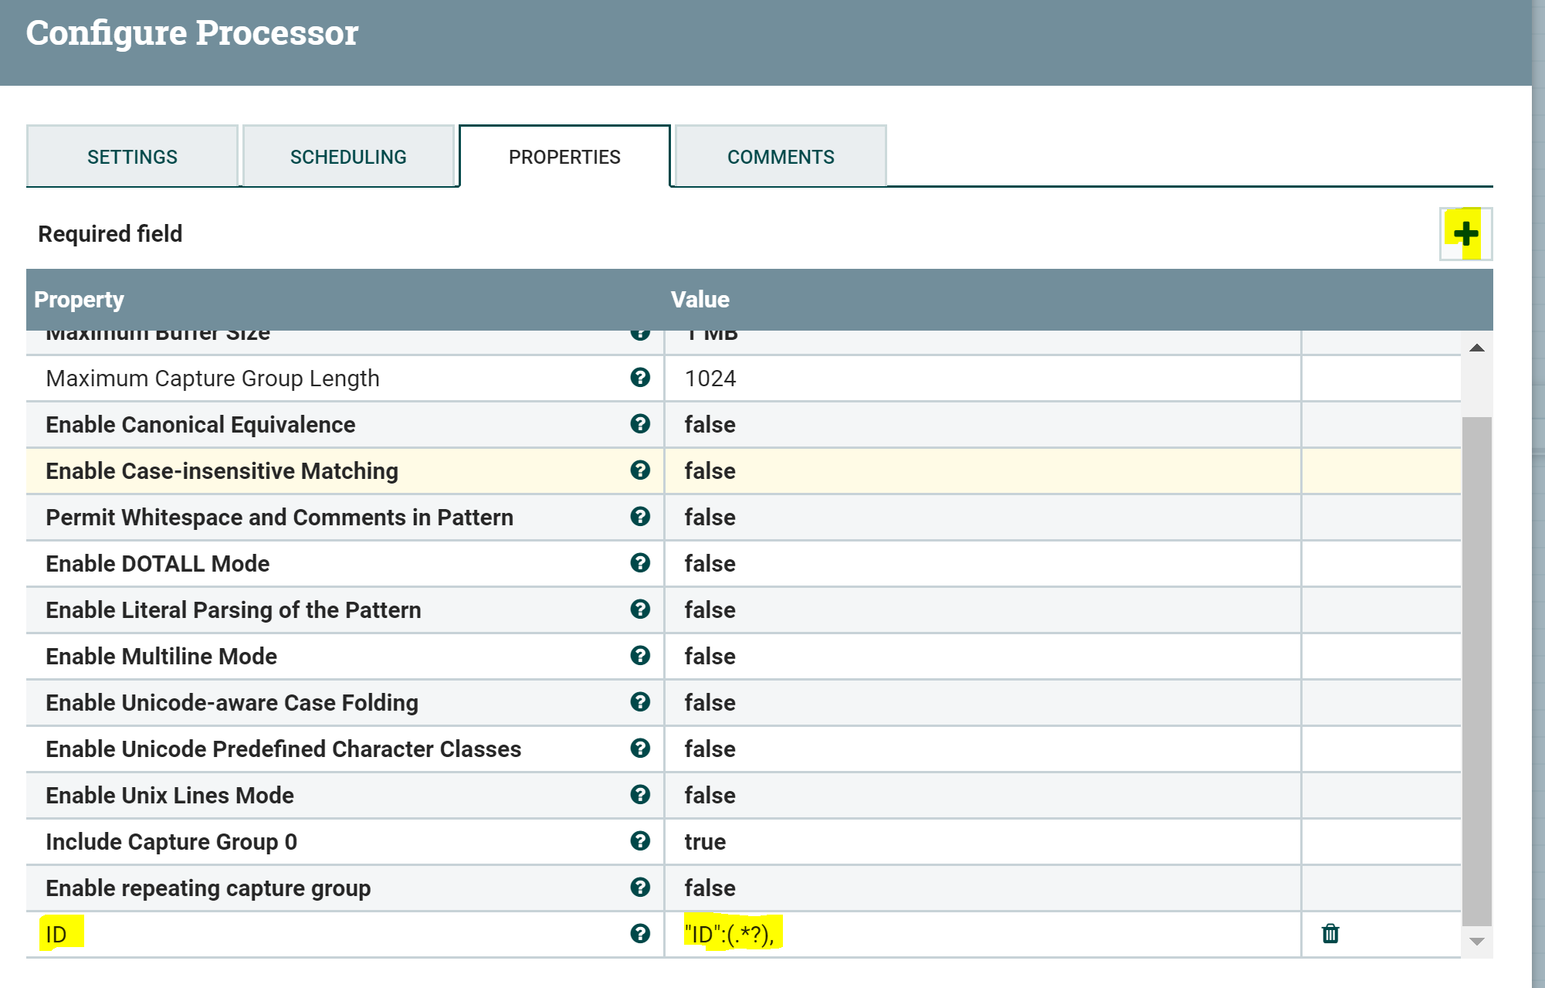Open the COMMENTS tab
Viewport: 1545px width, 988px height.
click(781, 157)
